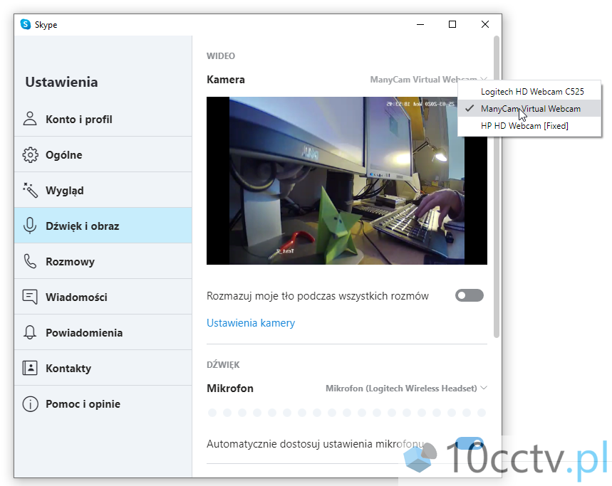
Task: Click the Kamera label
Action: pos(226,80)
